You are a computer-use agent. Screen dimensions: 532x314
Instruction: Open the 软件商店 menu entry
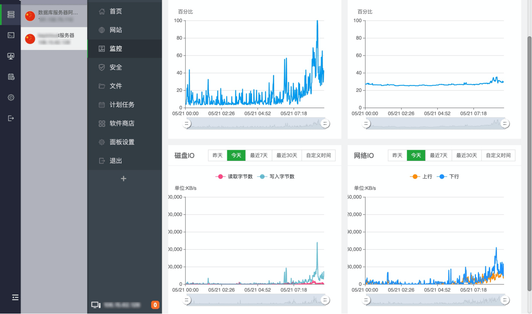pyautogui.click(x=122, y=123)
